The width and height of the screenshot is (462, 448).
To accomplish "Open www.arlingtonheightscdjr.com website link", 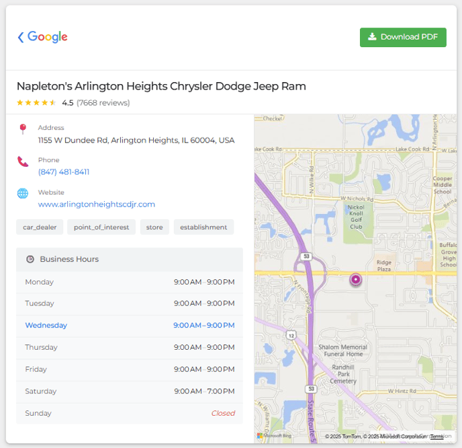I will pyautogui.click(x=96, y=204).
